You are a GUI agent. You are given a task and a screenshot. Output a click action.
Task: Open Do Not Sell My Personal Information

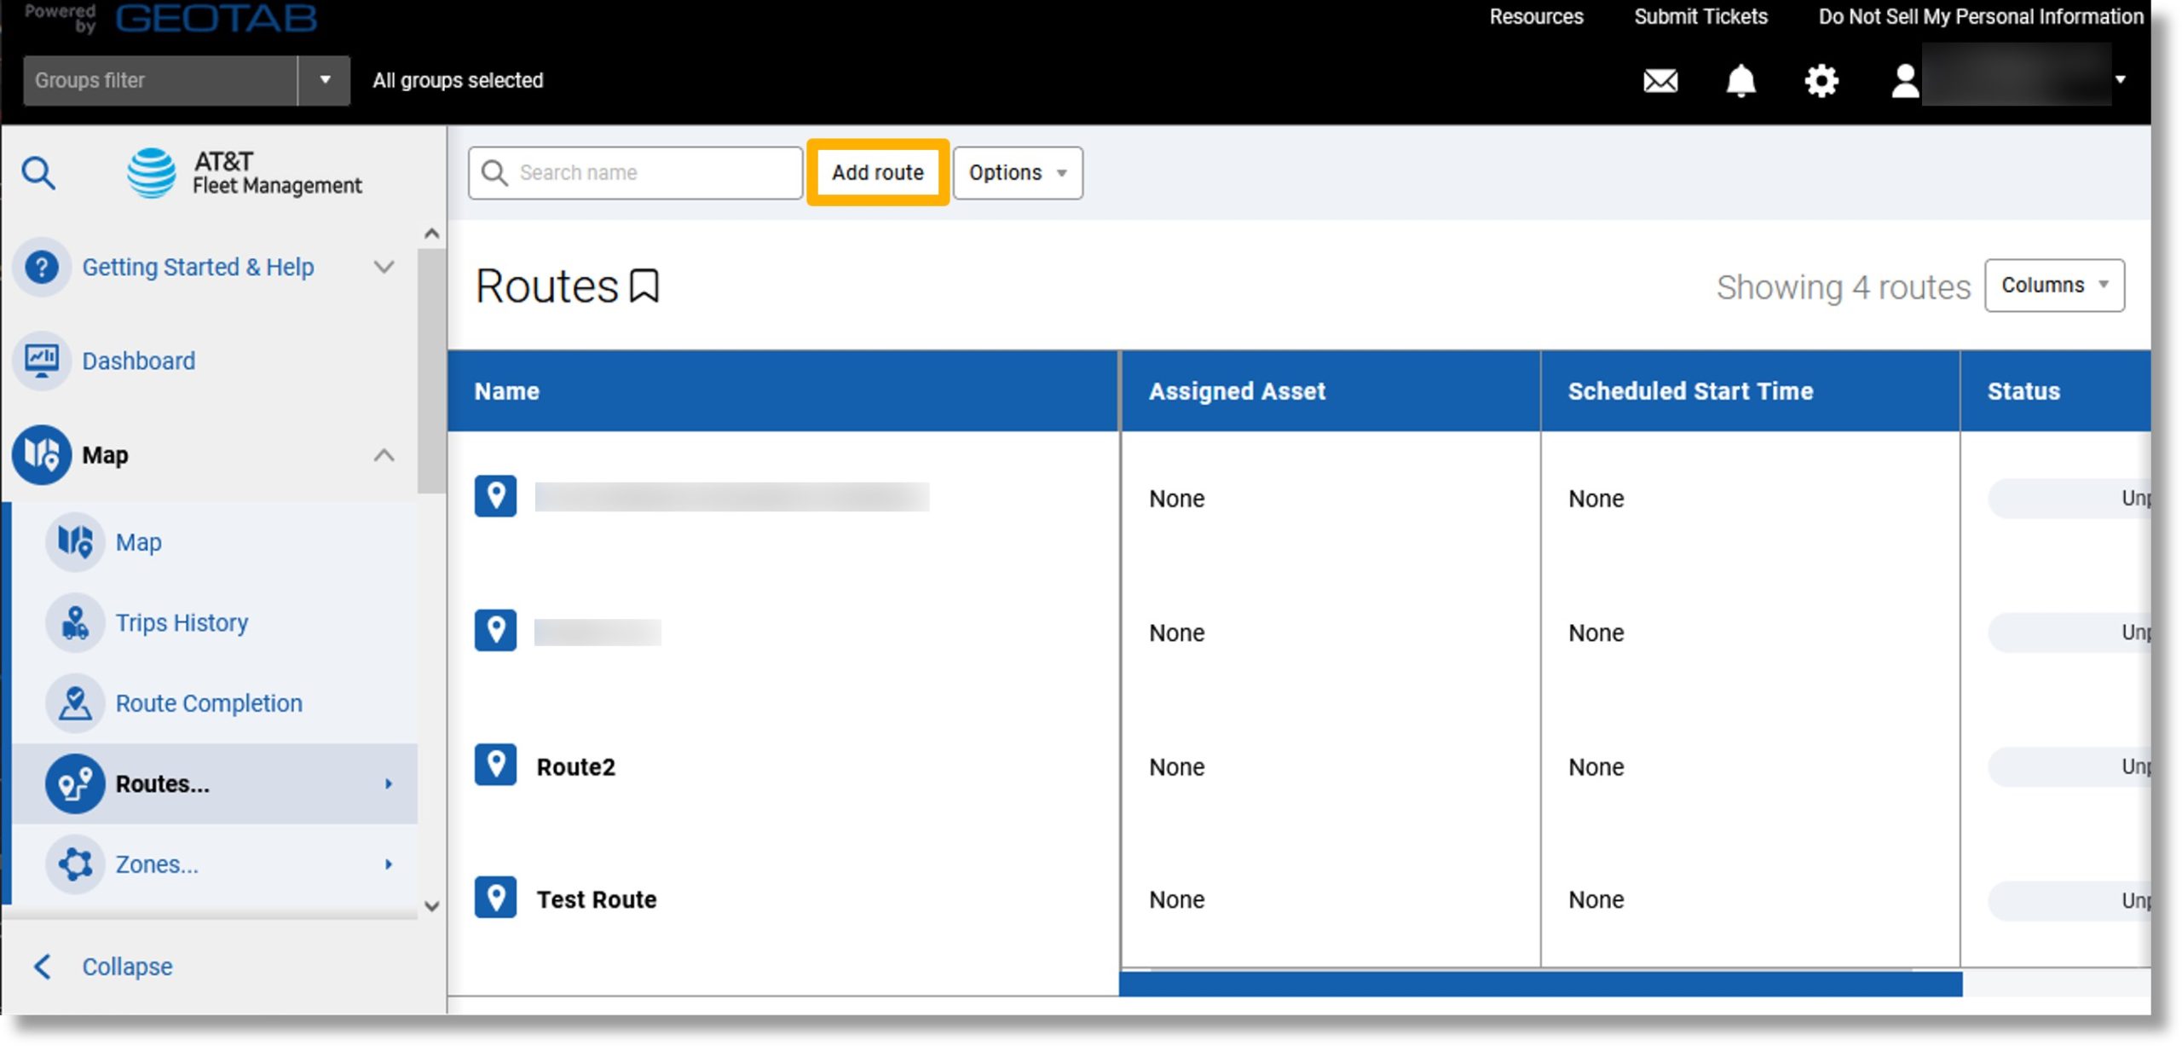pyautogui.click(x=1980, y=16)
